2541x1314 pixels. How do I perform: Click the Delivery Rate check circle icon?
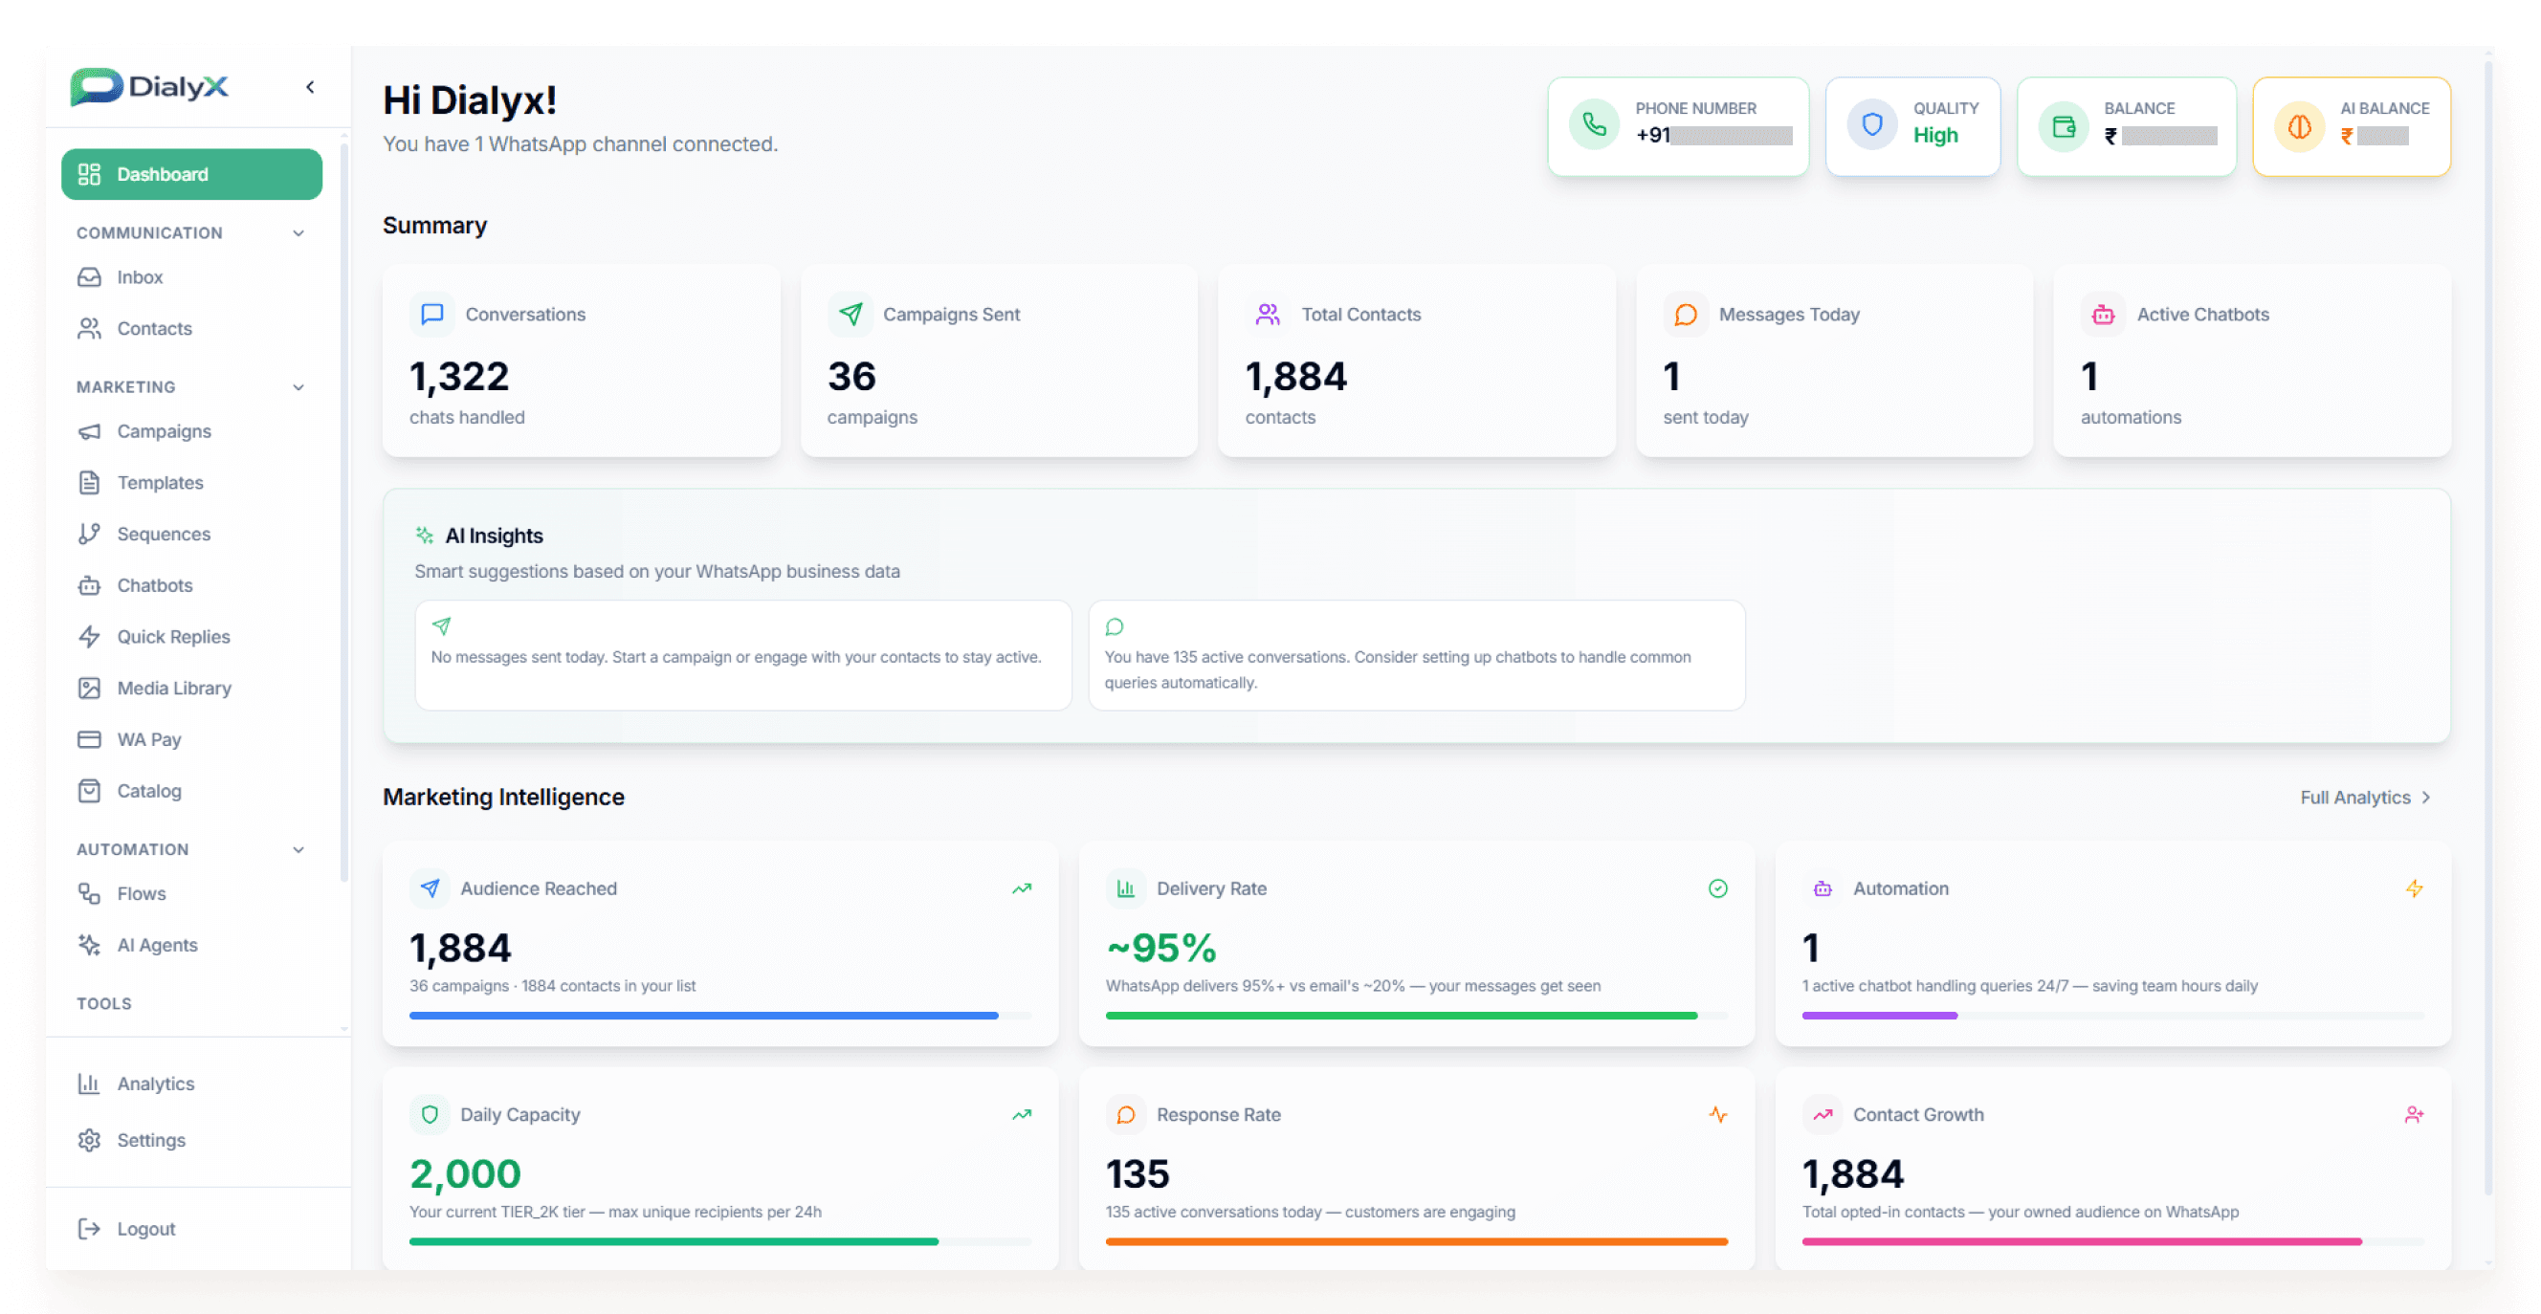pyautogui.click(x=1717, y=889)
